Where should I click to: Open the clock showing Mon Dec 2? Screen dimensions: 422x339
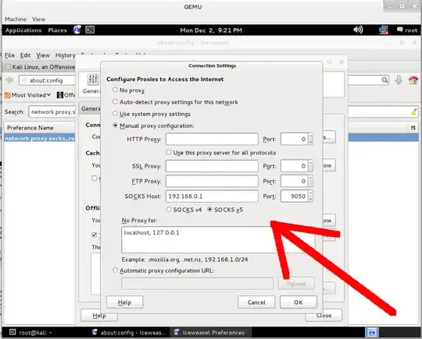(x=211, y=30)
